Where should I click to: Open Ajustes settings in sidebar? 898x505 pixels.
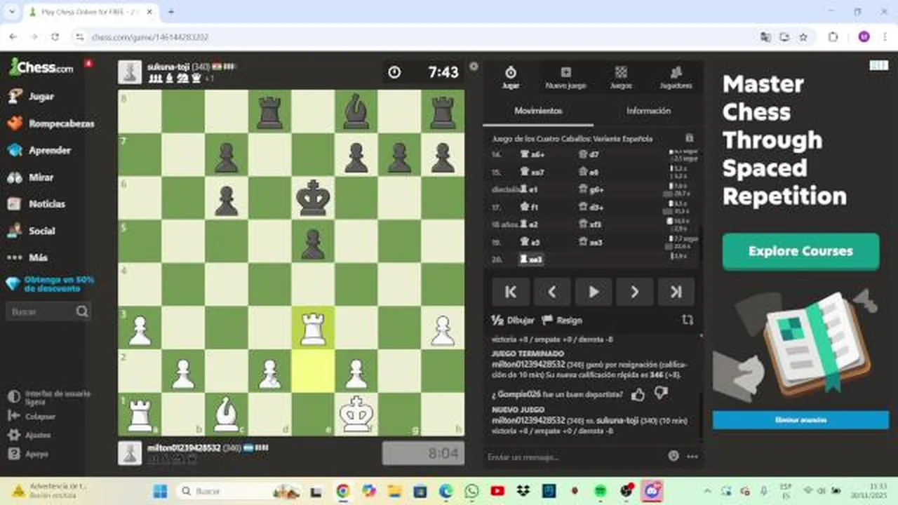[x=28, y=435]
